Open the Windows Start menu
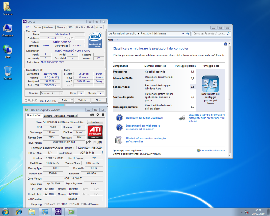The image size is (270, 216). (5, 212)
